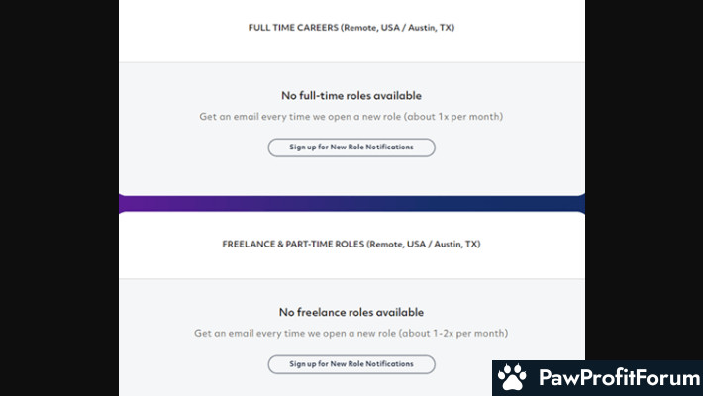
Task: Click Sign up for New Role Notifications under full-time roles
Action: (x=351, y=148)
